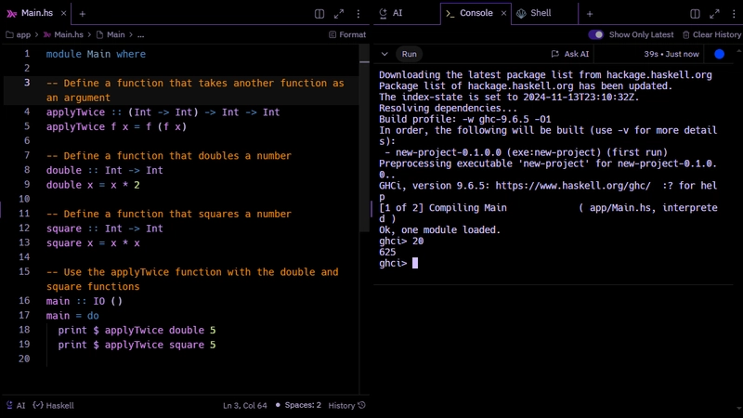
Task: Select the Haskell language mode
Action: click(x=54, y=405)
